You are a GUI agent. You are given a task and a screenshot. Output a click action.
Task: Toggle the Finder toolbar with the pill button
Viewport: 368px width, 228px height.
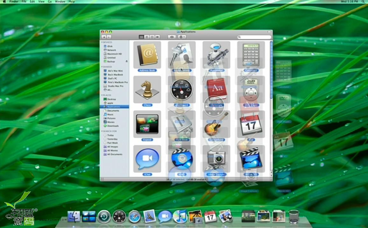(269, 32)
